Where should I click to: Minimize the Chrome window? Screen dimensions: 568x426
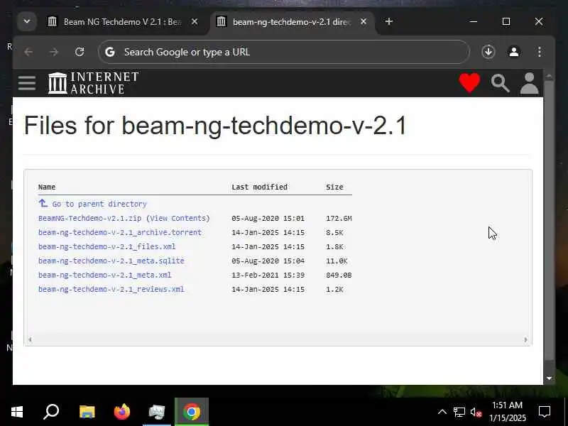click(x=474, y=22)
